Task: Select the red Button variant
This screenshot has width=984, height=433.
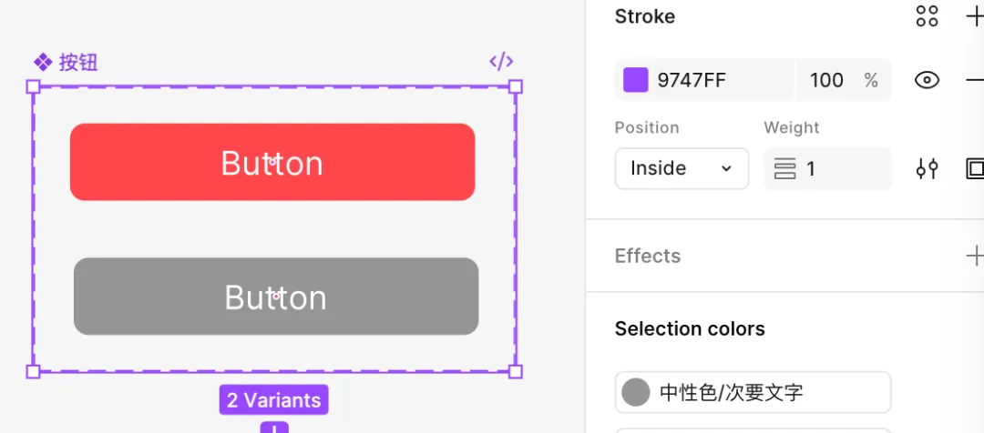Action: (x=272, y=162)
